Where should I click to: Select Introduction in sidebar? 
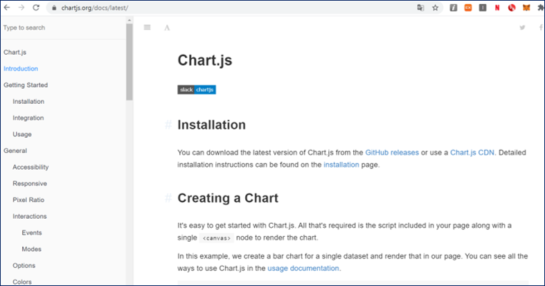click(x=21, y=69)
